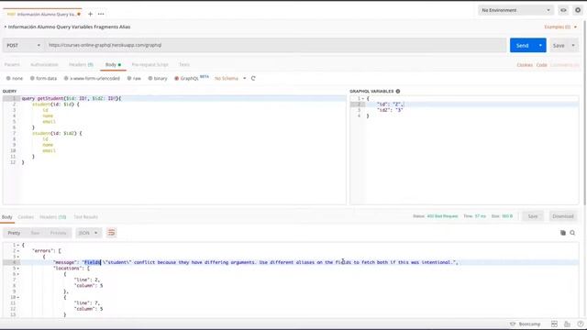Open a new request tab with plus icon
Image resolution: width=587 pixels, height=330 pixels.
tap(90, 14)
